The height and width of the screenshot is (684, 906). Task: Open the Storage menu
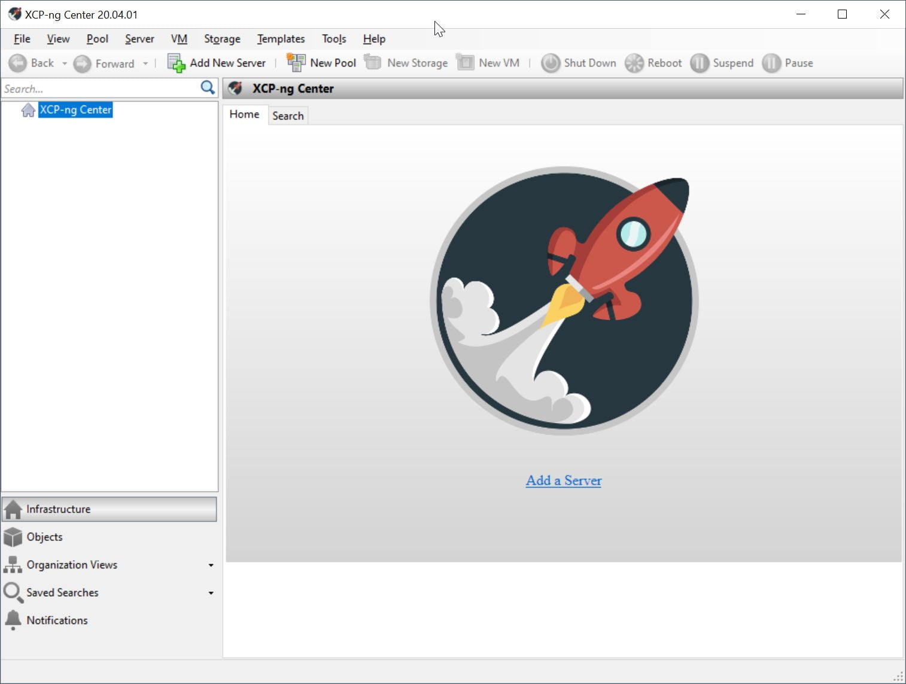pos(222,39)
